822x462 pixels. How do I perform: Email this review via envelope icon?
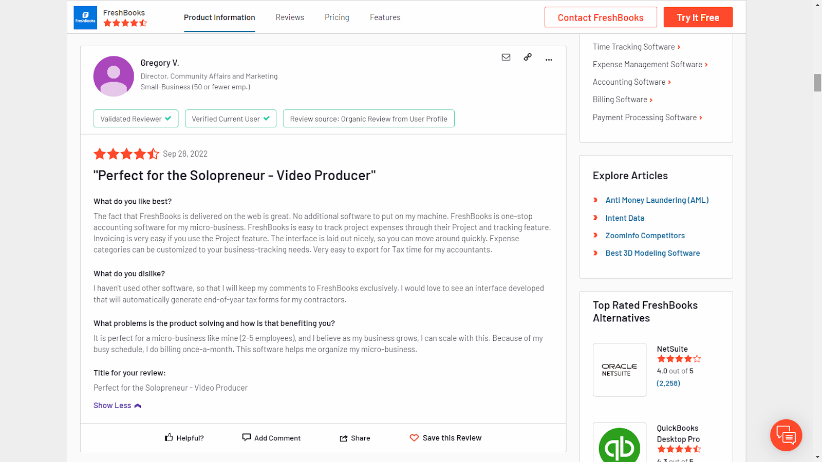[x=506, y=57]
